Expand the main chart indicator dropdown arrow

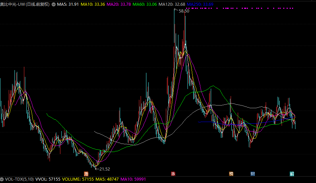coord(54,4)
